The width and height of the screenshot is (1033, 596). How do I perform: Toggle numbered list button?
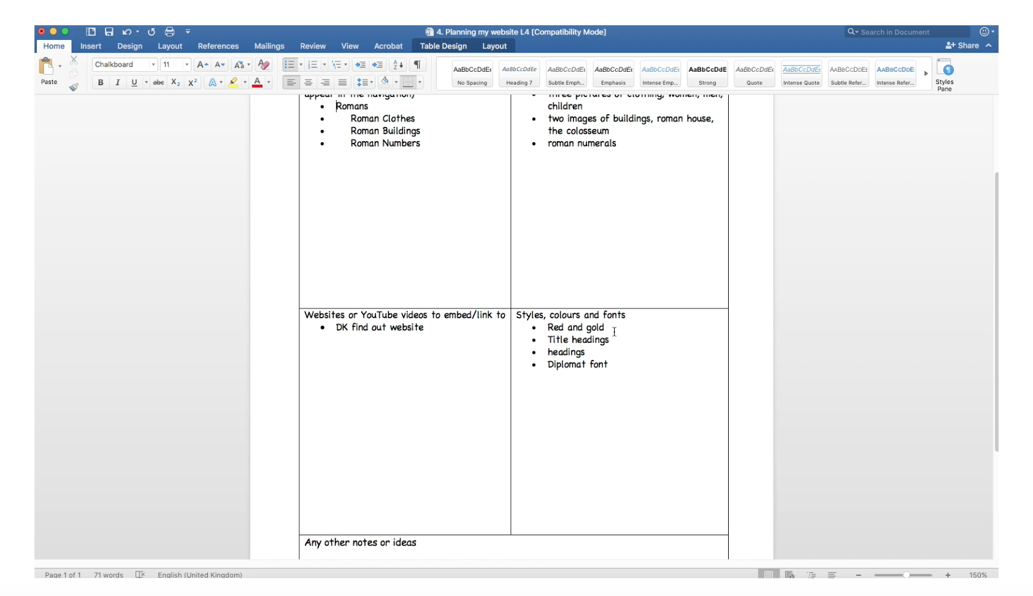coord(313,64)
